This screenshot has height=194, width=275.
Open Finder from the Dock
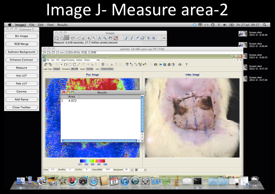pos(21,181)
